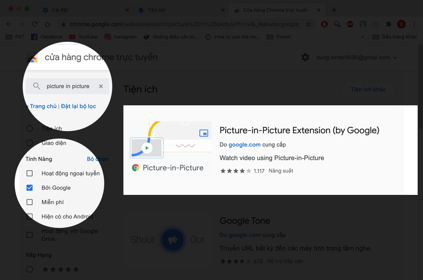423x280 pixels.
Task: Enable the Miễn phí checkbox
Action: coord(30,202)
